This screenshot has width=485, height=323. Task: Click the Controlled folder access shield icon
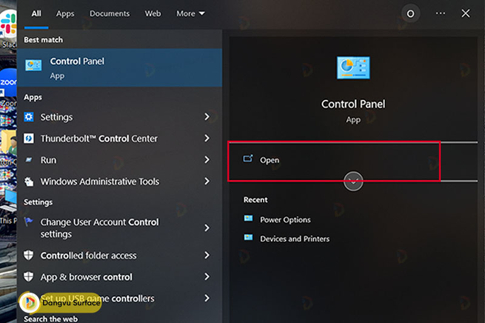point(28,255)
